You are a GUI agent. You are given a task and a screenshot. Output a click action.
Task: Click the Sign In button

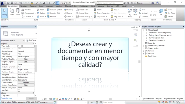point(138,3)
